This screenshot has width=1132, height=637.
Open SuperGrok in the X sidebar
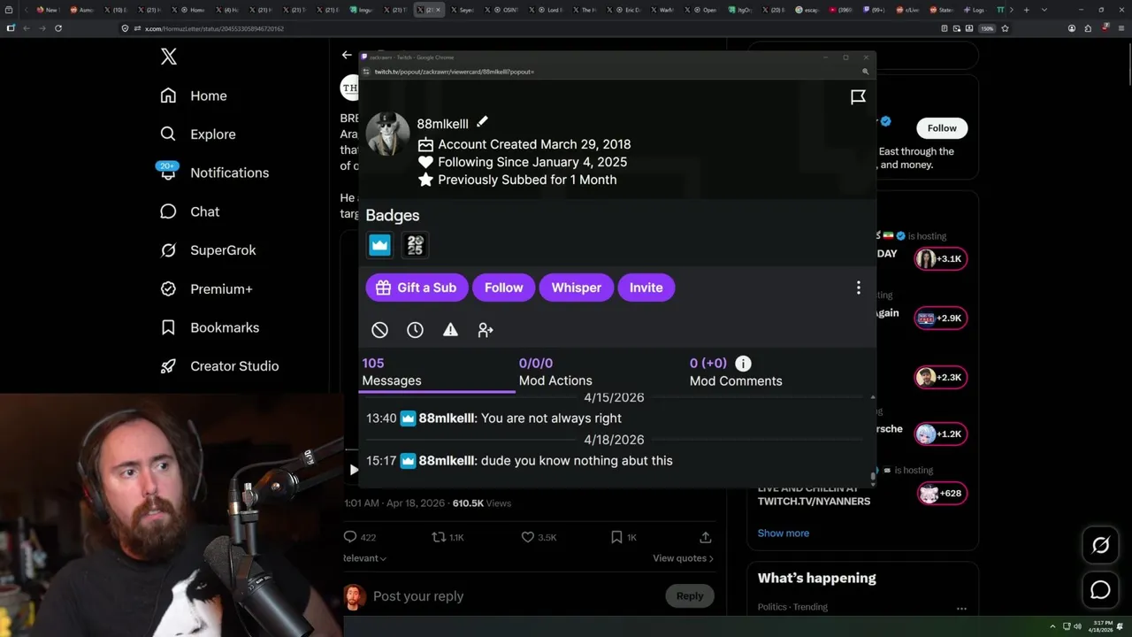pyautogui.click(x=208, y=250)
